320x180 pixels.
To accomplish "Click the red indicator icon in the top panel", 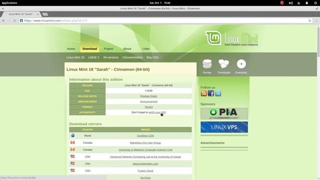I will coord(282,3).
